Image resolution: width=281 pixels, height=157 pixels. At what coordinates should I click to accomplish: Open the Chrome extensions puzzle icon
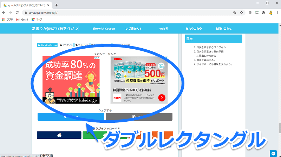tap(263, 13)
